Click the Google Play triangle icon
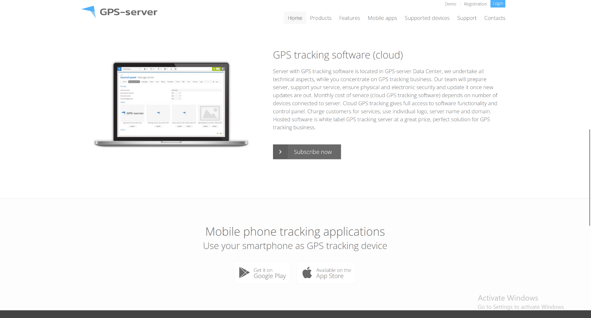 coord(244,272)
